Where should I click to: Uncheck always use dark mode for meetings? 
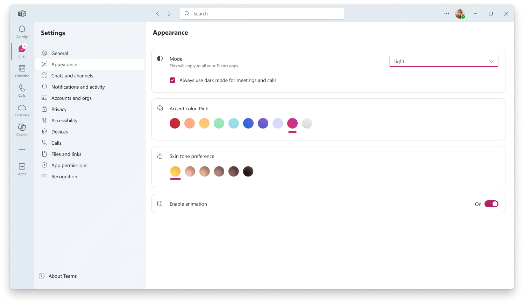pos(172,80)
